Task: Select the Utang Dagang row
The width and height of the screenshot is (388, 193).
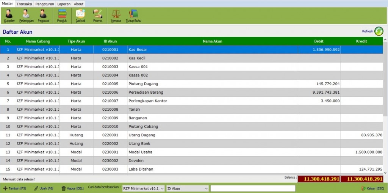Action: tap(191, 135)
